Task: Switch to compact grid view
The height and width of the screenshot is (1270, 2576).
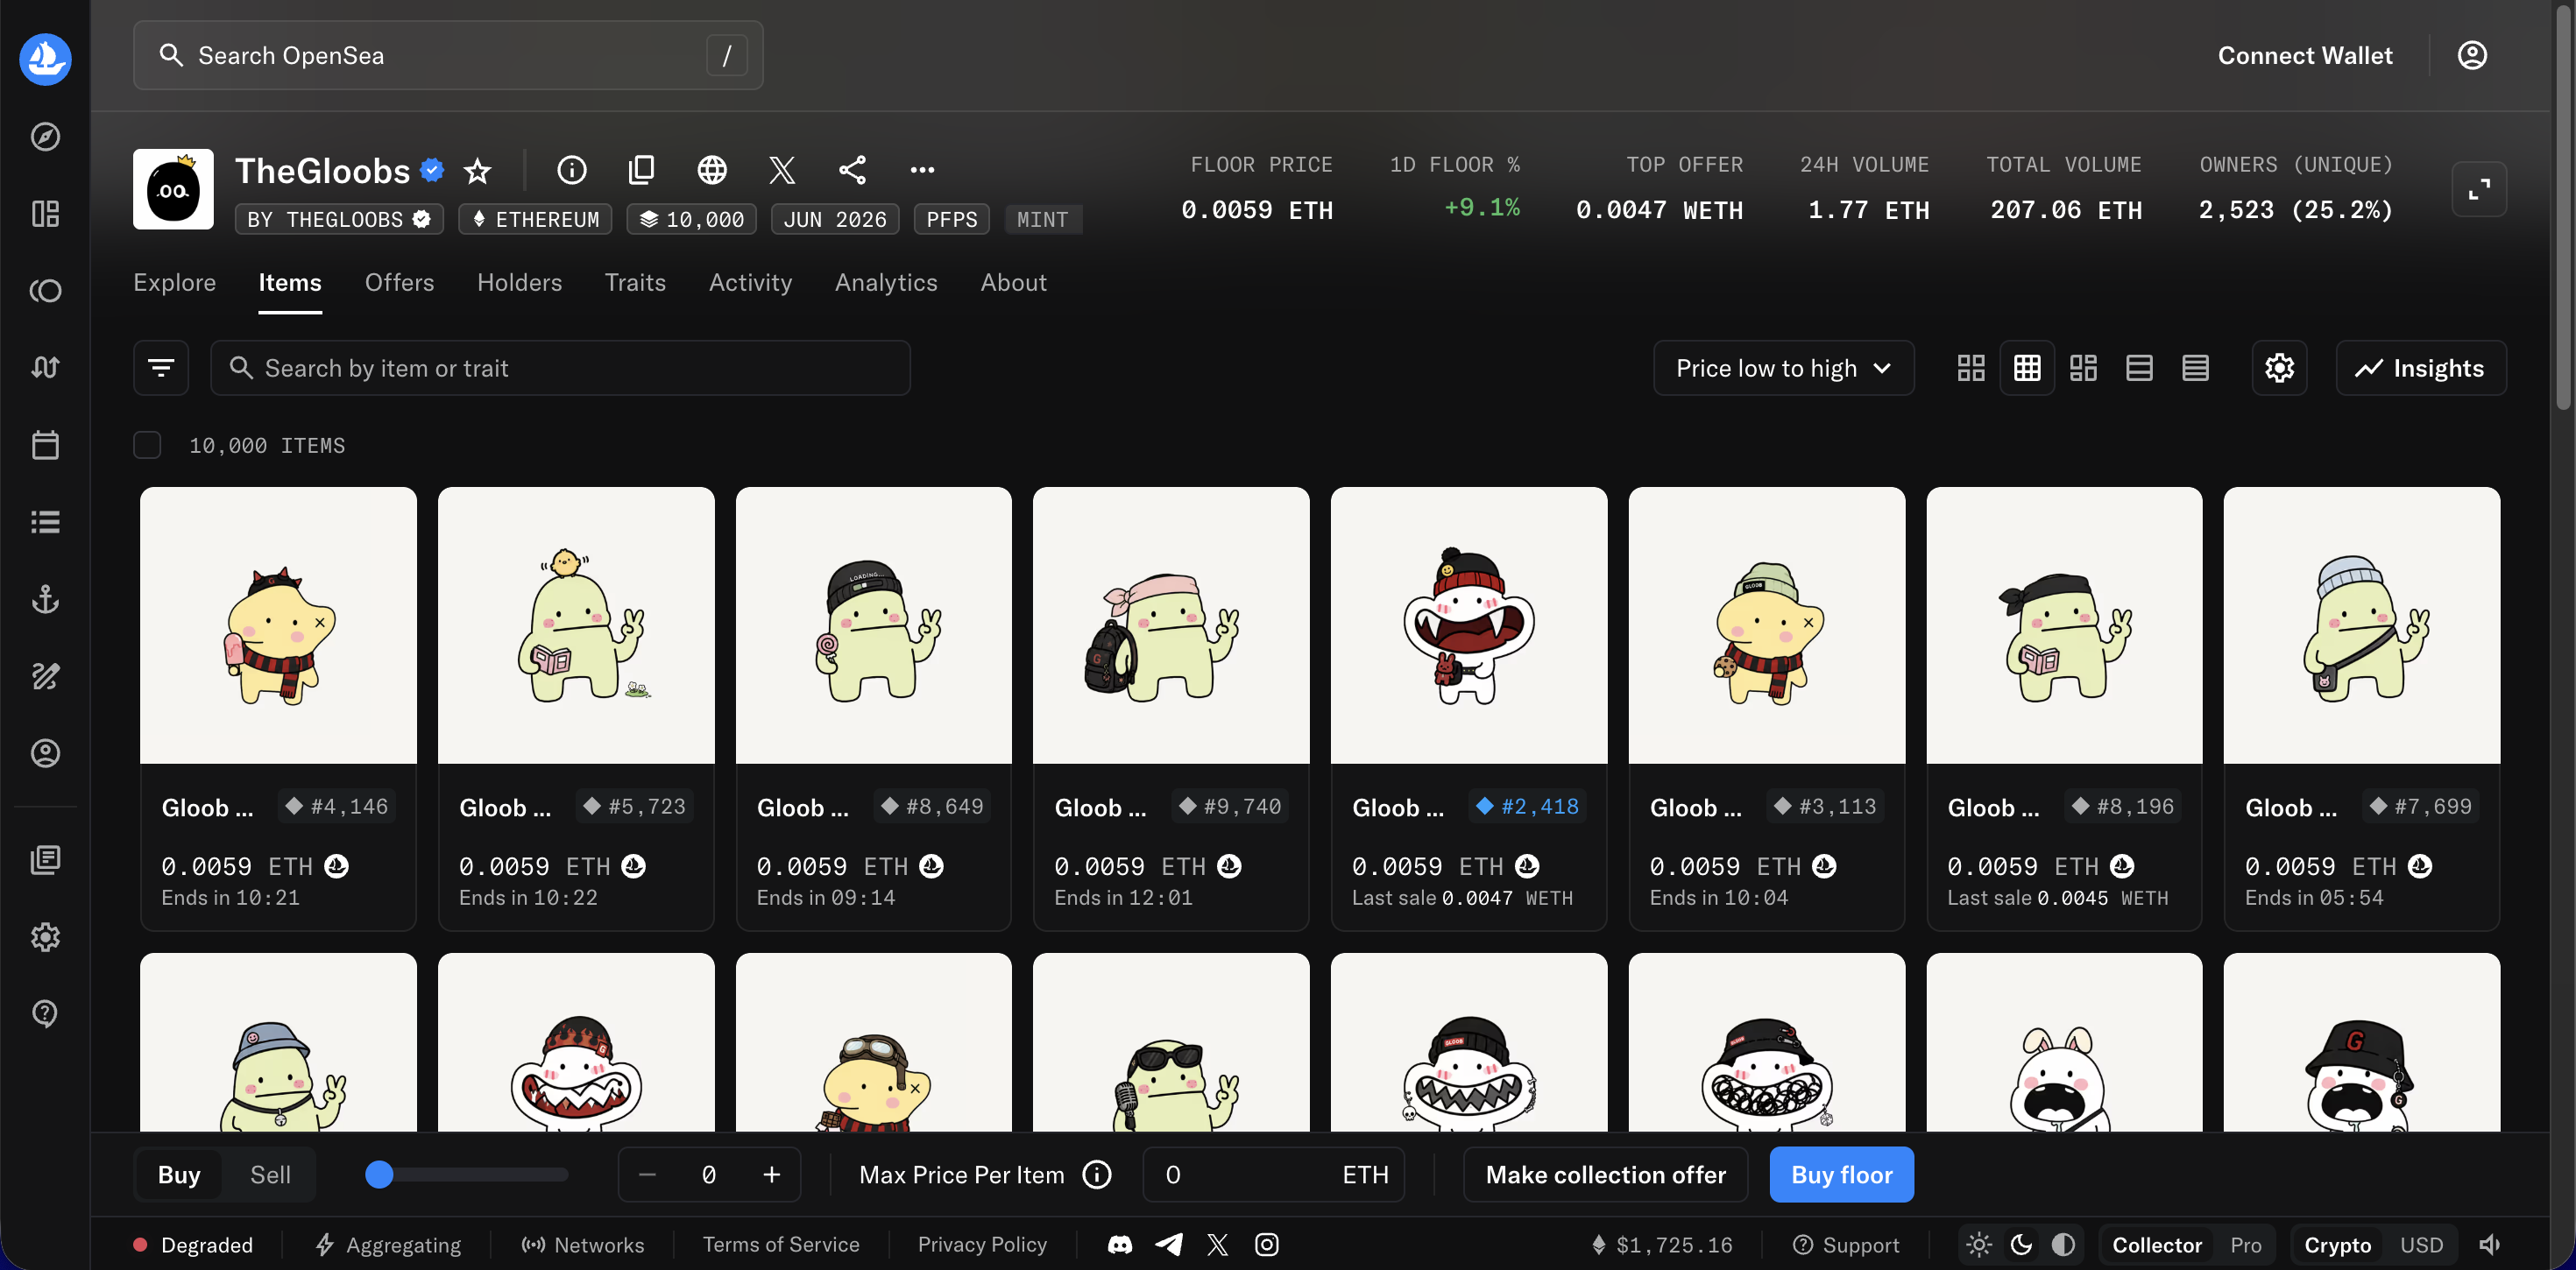Action: pyautogui.click(x=2027, y=368)
